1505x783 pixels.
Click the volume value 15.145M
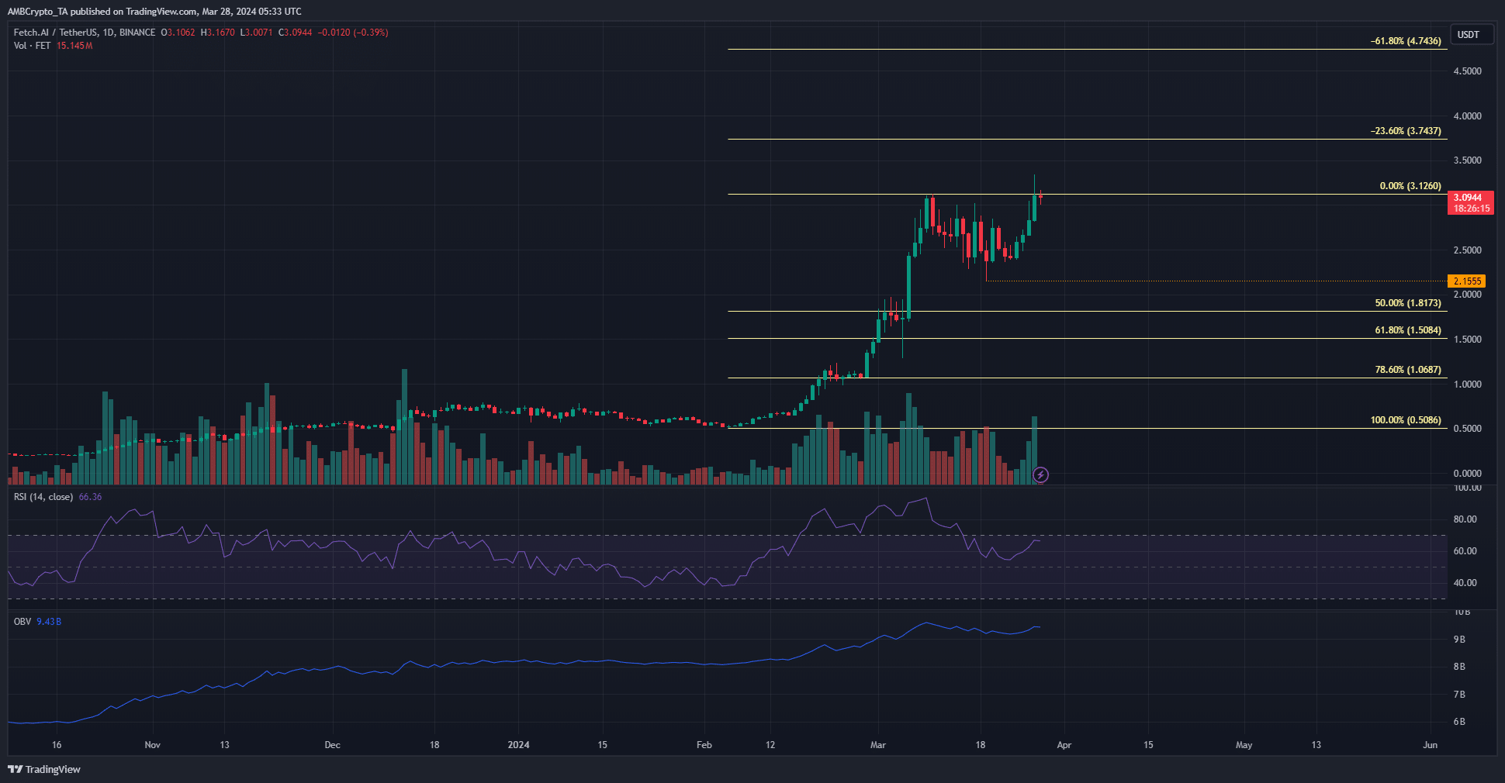pyautogui.click(x=74, y=46)
